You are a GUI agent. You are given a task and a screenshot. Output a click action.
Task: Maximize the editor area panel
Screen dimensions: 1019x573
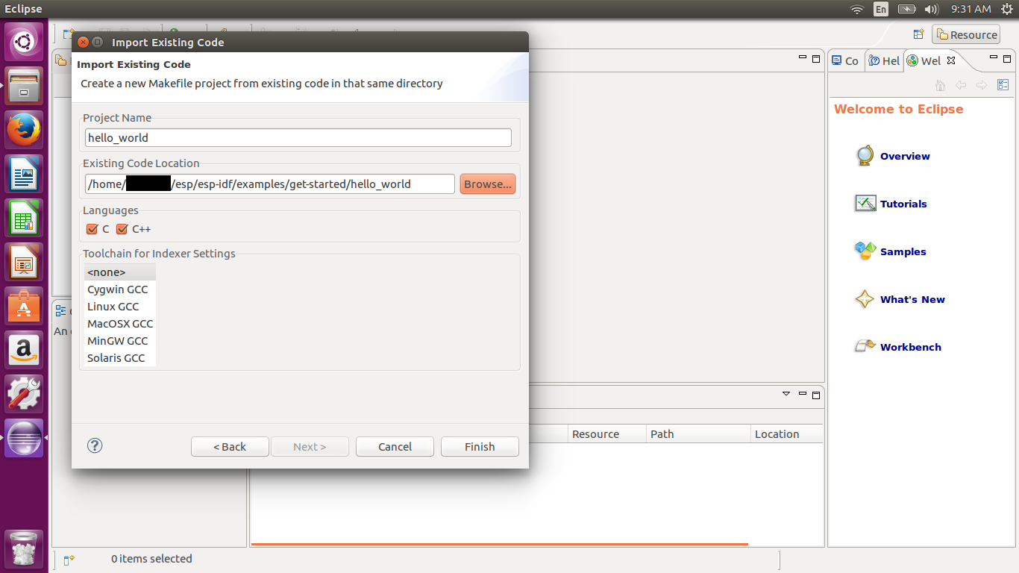point(816,59)
